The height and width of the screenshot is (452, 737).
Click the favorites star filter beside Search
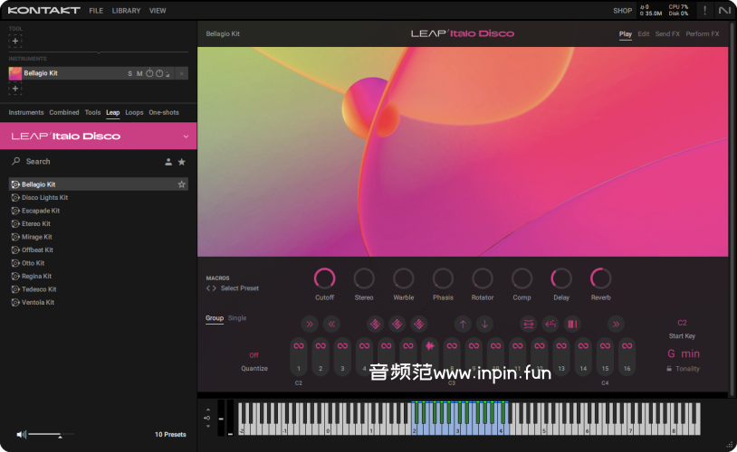pos(181,162)
